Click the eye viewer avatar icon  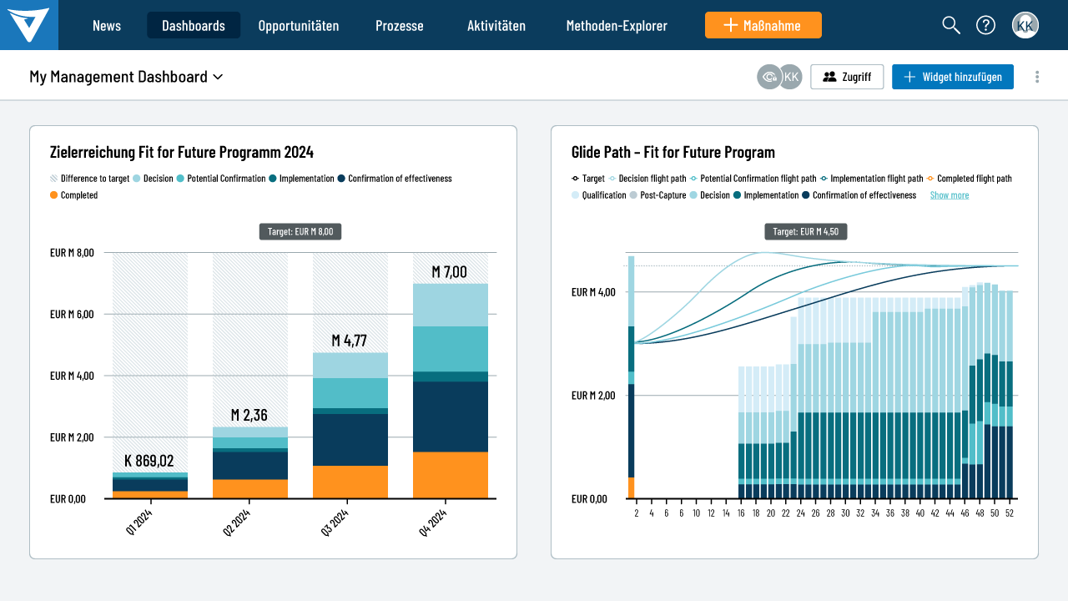pos(768,77)
